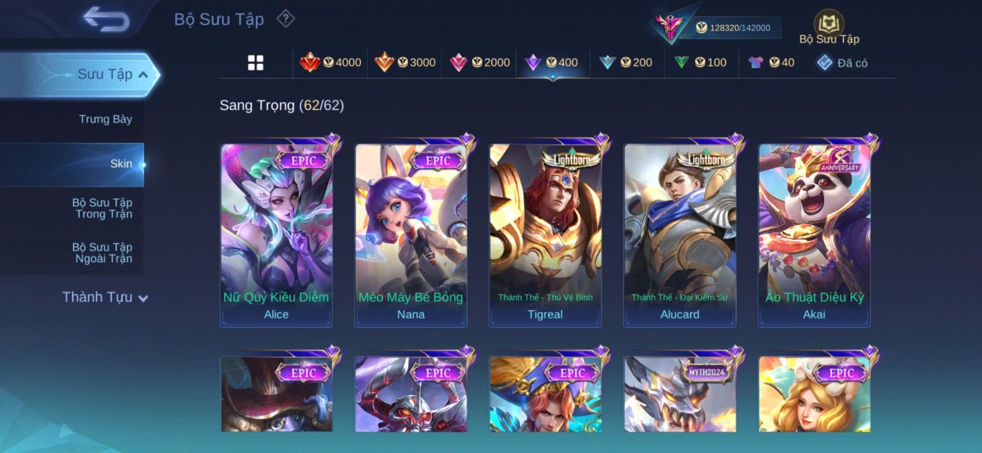Filter skins by the 3000 orange gem
The width and height of the screenshot is (982, 453).
click(405, 62)
